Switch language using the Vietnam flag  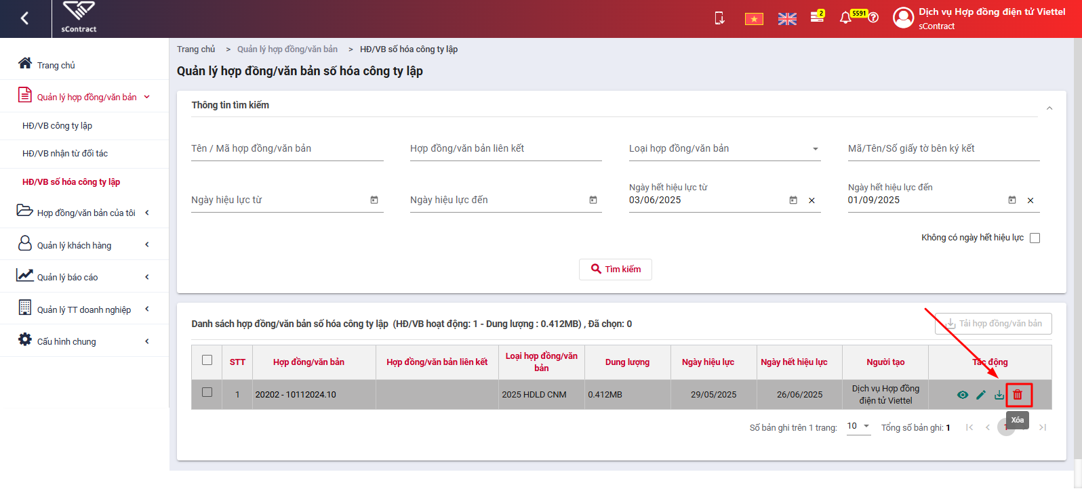click(754, 19)
